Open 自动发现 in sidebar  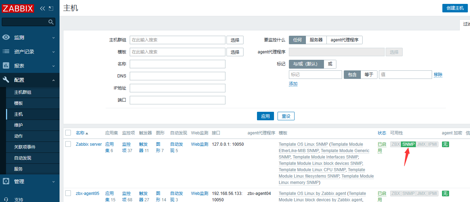coord(23,158)
